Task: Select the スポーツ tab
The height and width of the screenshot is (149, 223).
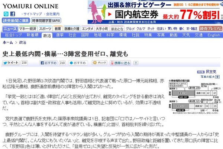Action: (45, 29)
